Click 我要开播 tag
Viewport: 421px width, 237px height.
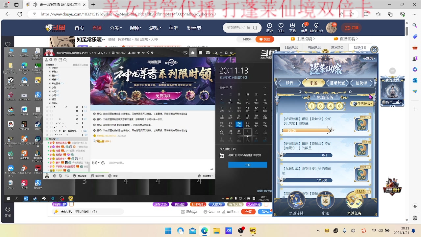point(60,204)
